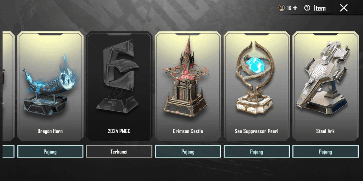Click the Dragon Horn trophy image
363x181 pixels.
(x=50, y=85)
